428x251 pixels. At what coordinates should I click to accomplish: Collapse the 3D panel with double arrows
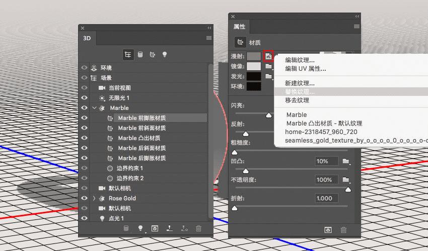point(209,28)
